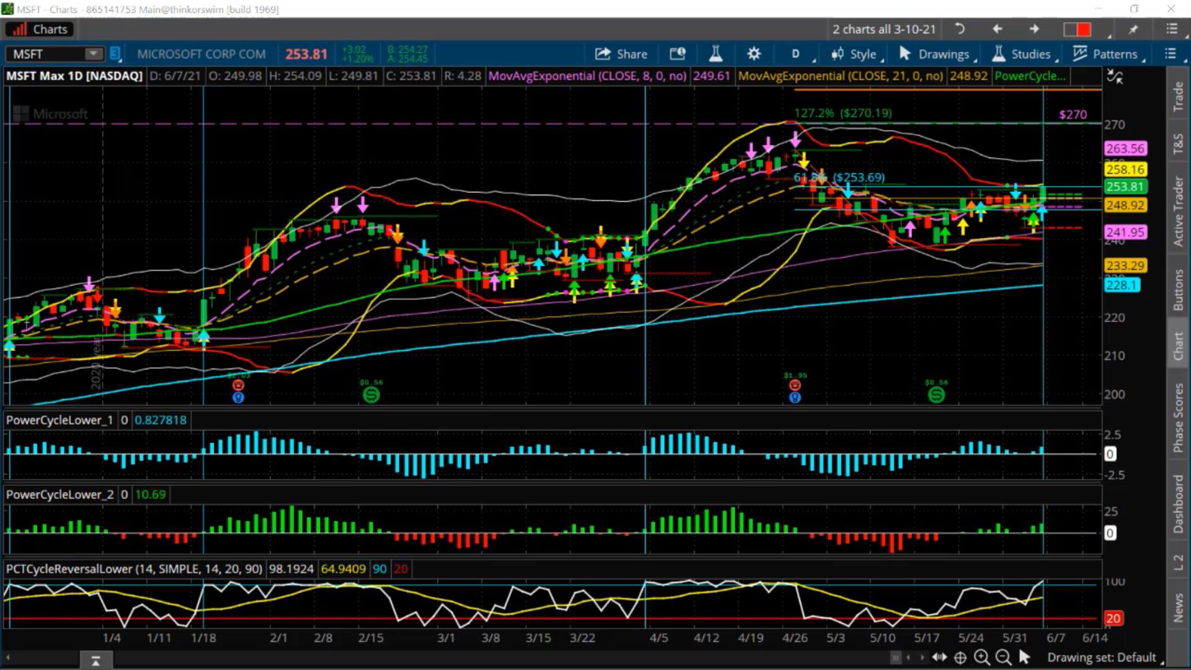
Task: Click the 228.1 cyan price bubble
Action: [x=1122, y=285]
